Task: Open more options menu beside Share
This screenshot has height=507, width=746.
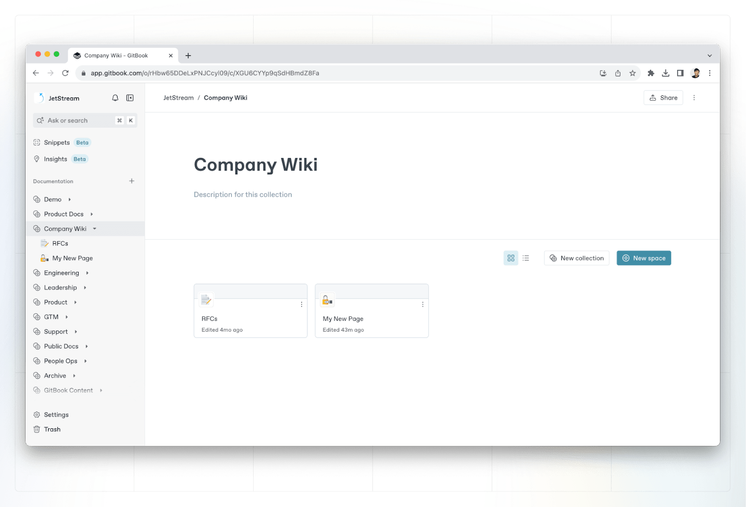Action: click(x=694, y=98)
